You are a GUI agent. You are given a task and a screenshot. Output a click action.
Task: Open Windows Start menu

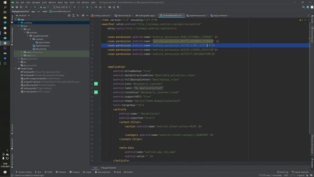coord(5,2)
